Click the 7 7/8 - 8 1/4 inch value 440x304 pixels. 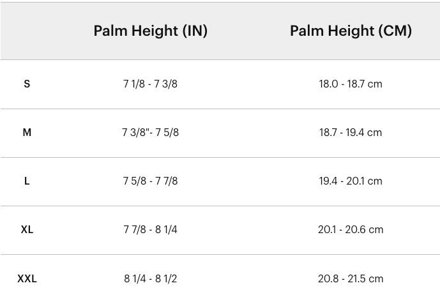[150, 229]
